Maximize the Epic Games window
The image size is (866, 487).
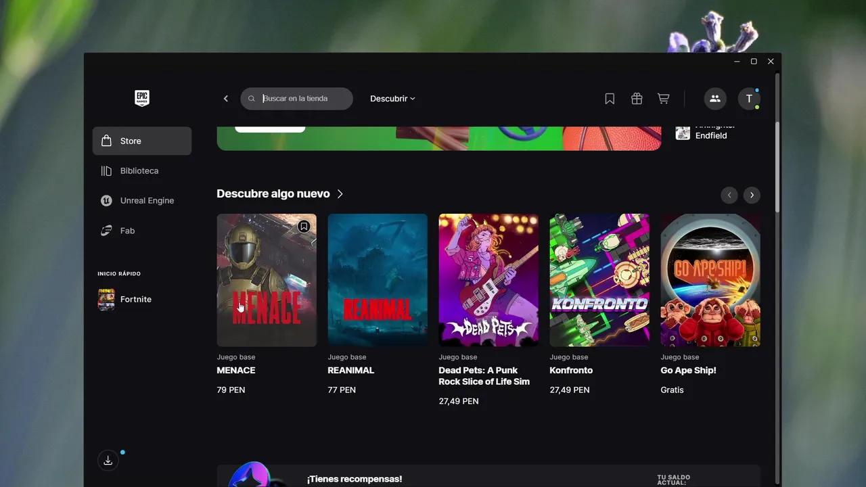(x=754, y=62)
